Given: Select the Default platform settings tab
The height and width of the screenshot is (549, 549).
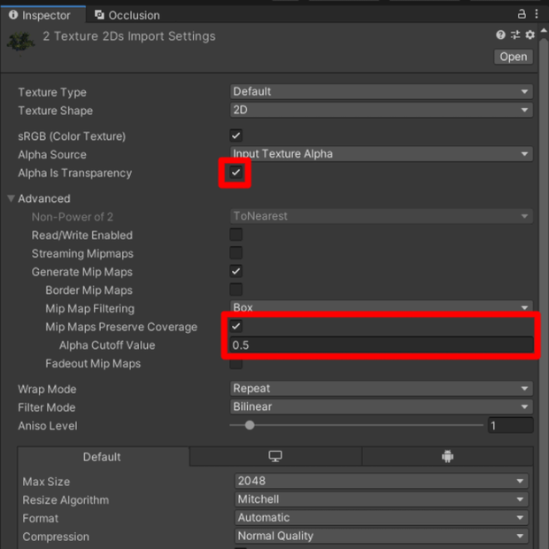Looking at the screenshot, I should coord(104,457).
